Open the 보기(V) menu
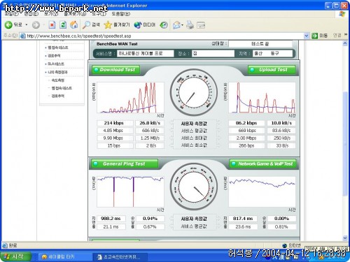This screenshot has width=350, height=262. [51, 14]
